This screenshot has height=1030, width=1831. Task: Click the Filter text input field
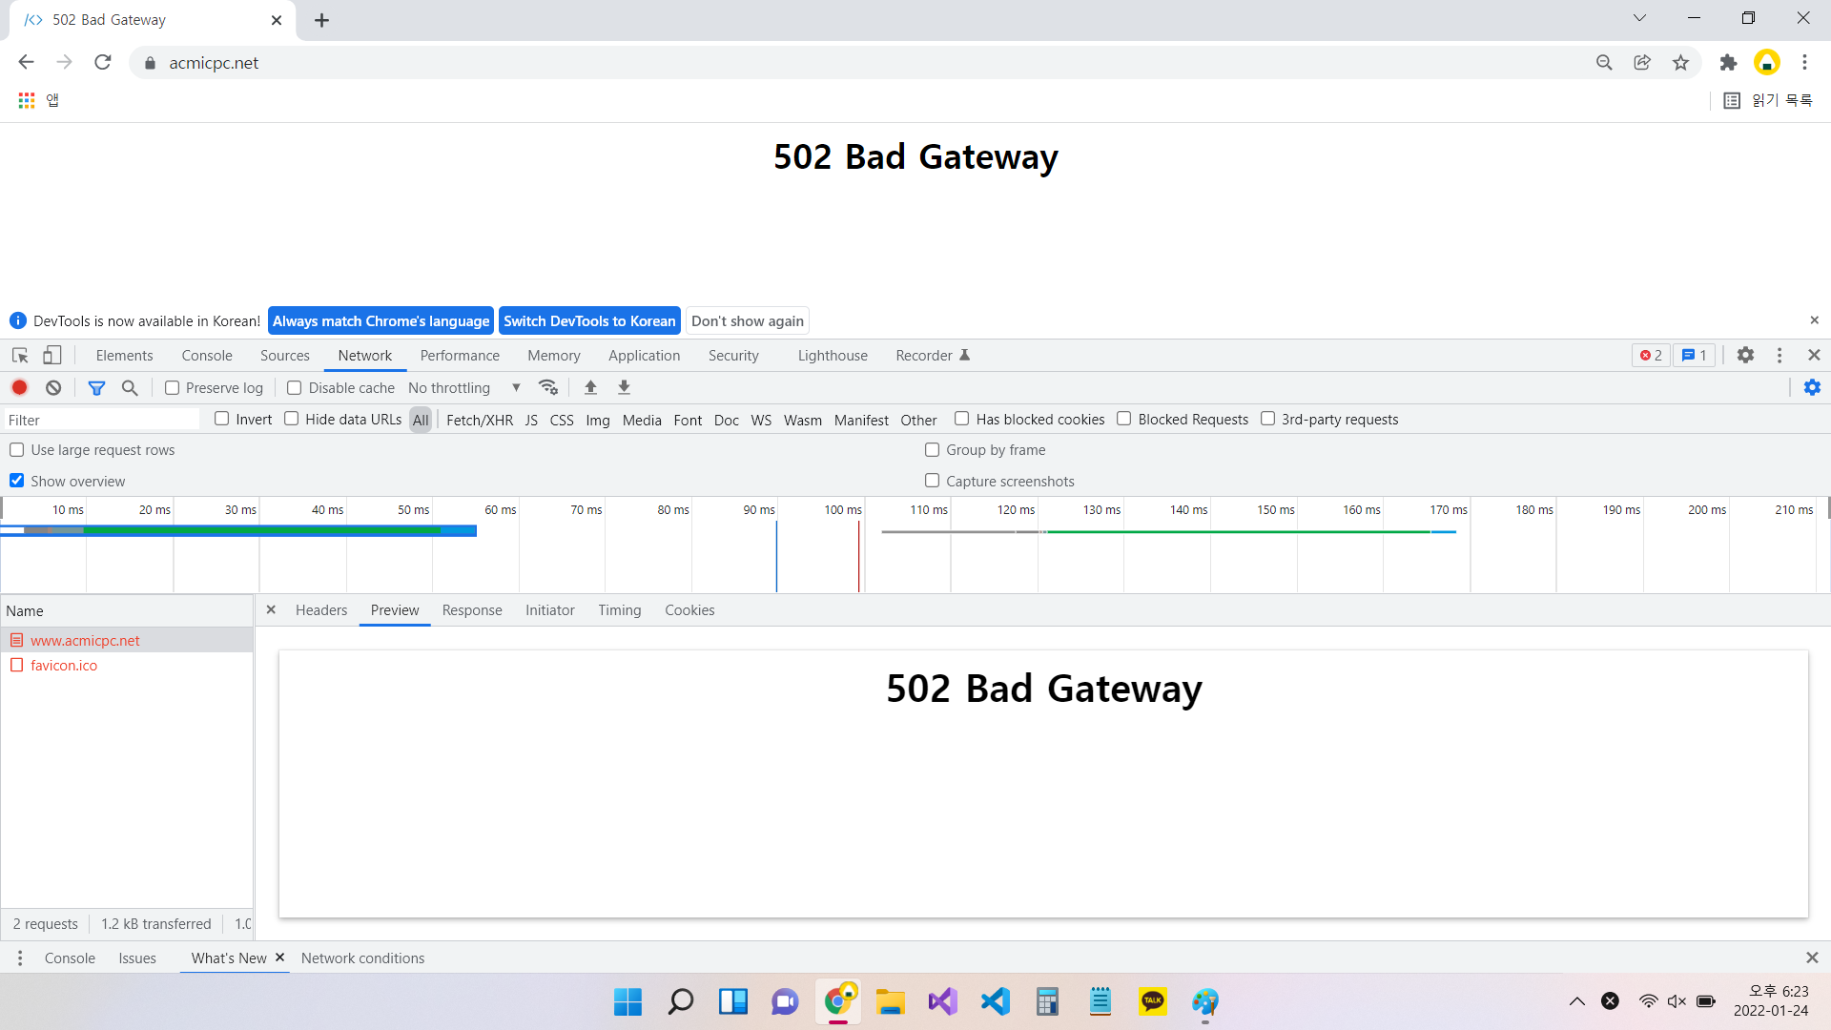(101, 420)
